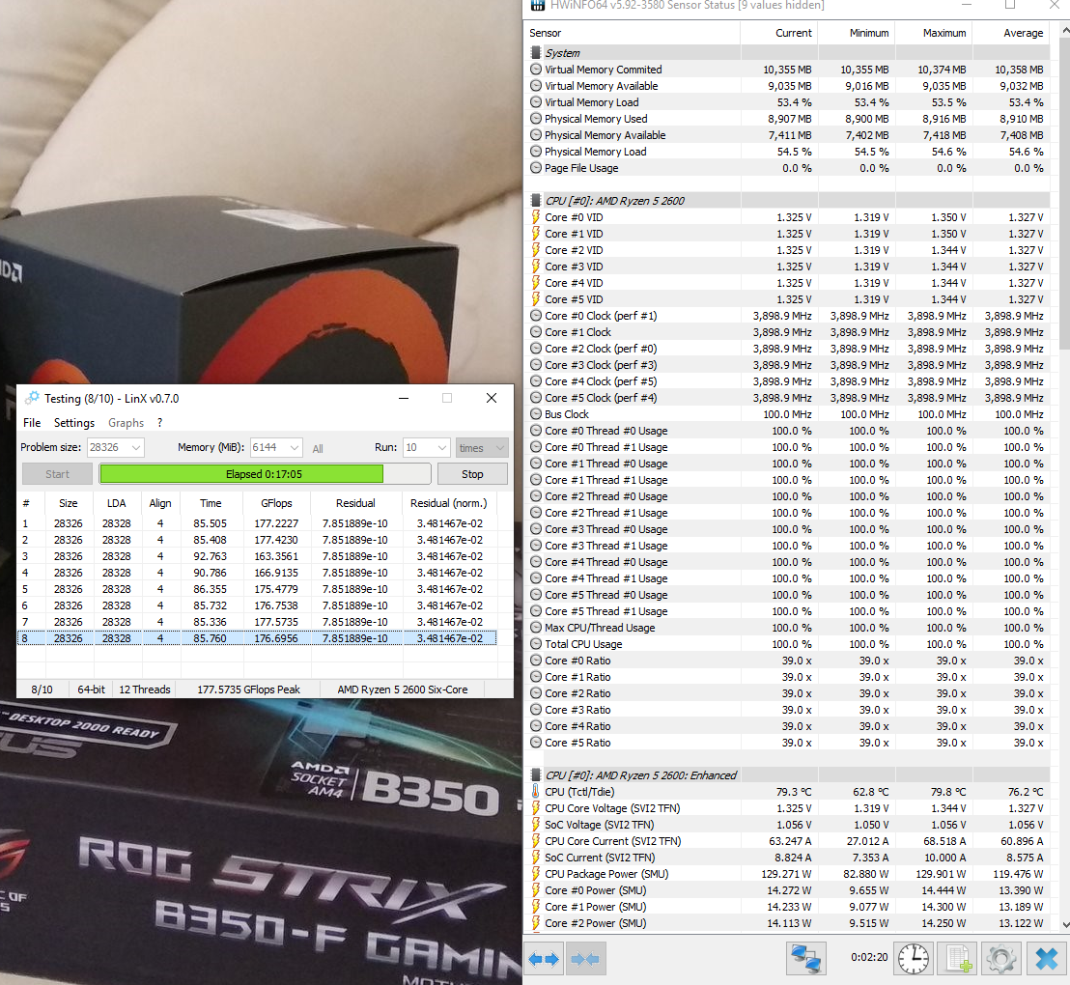
Task: Click the blue X close-sensors icon
Action: pos(1046,958)
